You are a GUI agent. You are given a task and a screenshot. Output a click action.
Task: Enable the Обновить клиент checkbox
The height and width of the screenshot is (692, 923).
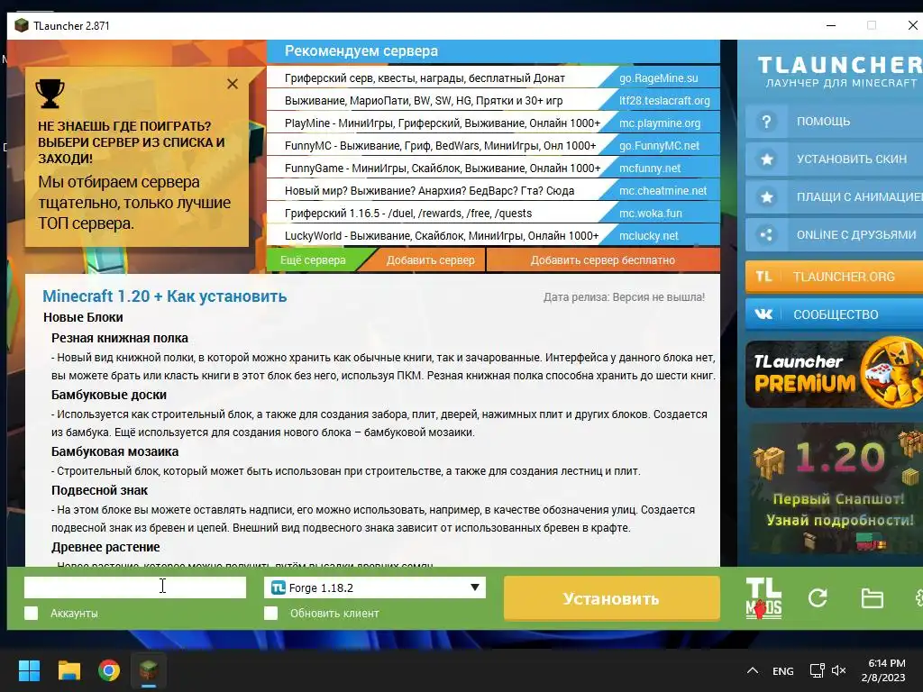point(270,613)
